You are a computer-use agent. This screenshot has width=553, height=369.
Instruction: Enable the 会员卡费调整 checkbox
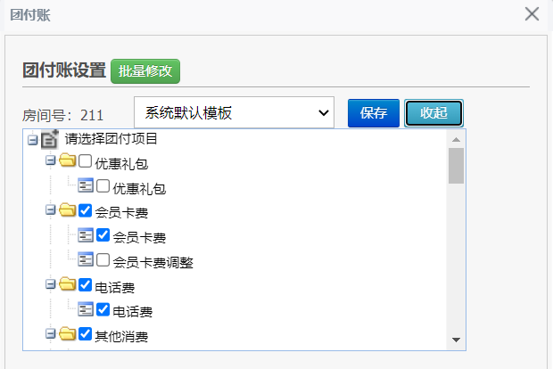click(x=103, y=259)
